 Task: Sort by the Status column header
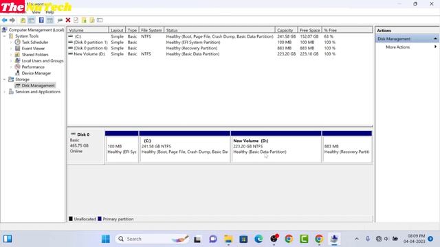click(219, 30)
